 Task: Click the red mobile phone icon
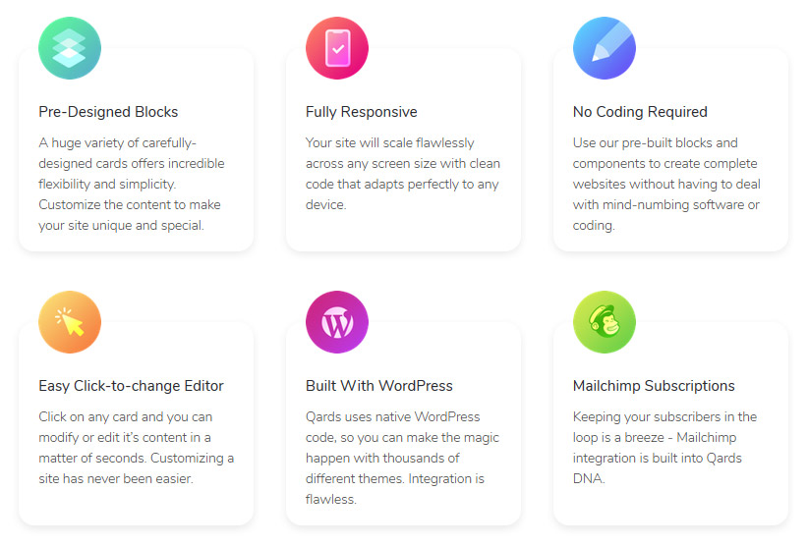click(x=337, y=48)
